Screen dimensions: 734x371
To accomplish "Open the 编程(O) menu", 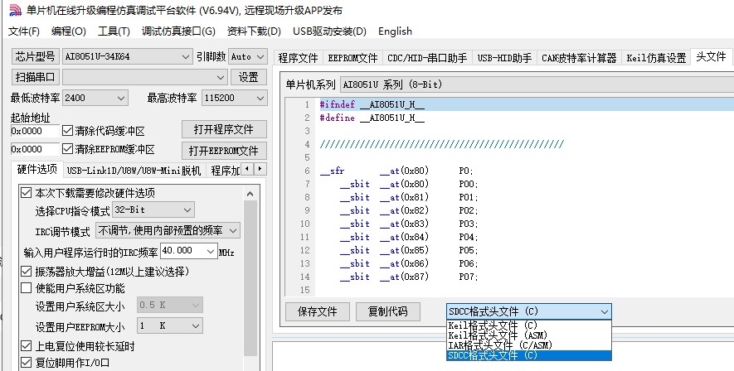I will [x=69, y=31].
